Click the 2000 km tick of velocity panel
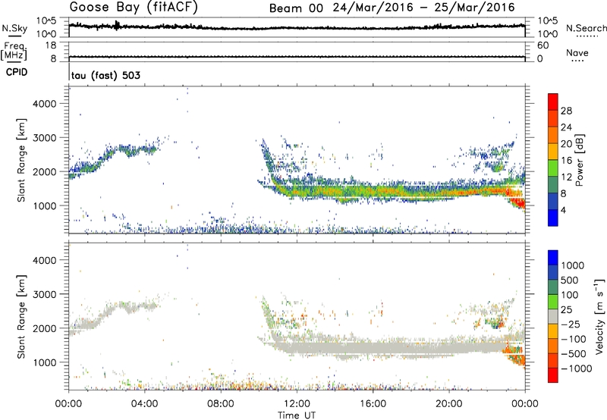This screenshot has width=607, height=420. pos(45,328)
